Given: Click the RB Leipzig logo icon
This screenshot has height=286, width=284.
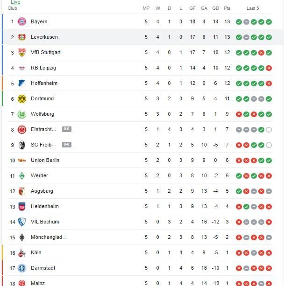Looking at the screenshot, I should tap(21, 68).
